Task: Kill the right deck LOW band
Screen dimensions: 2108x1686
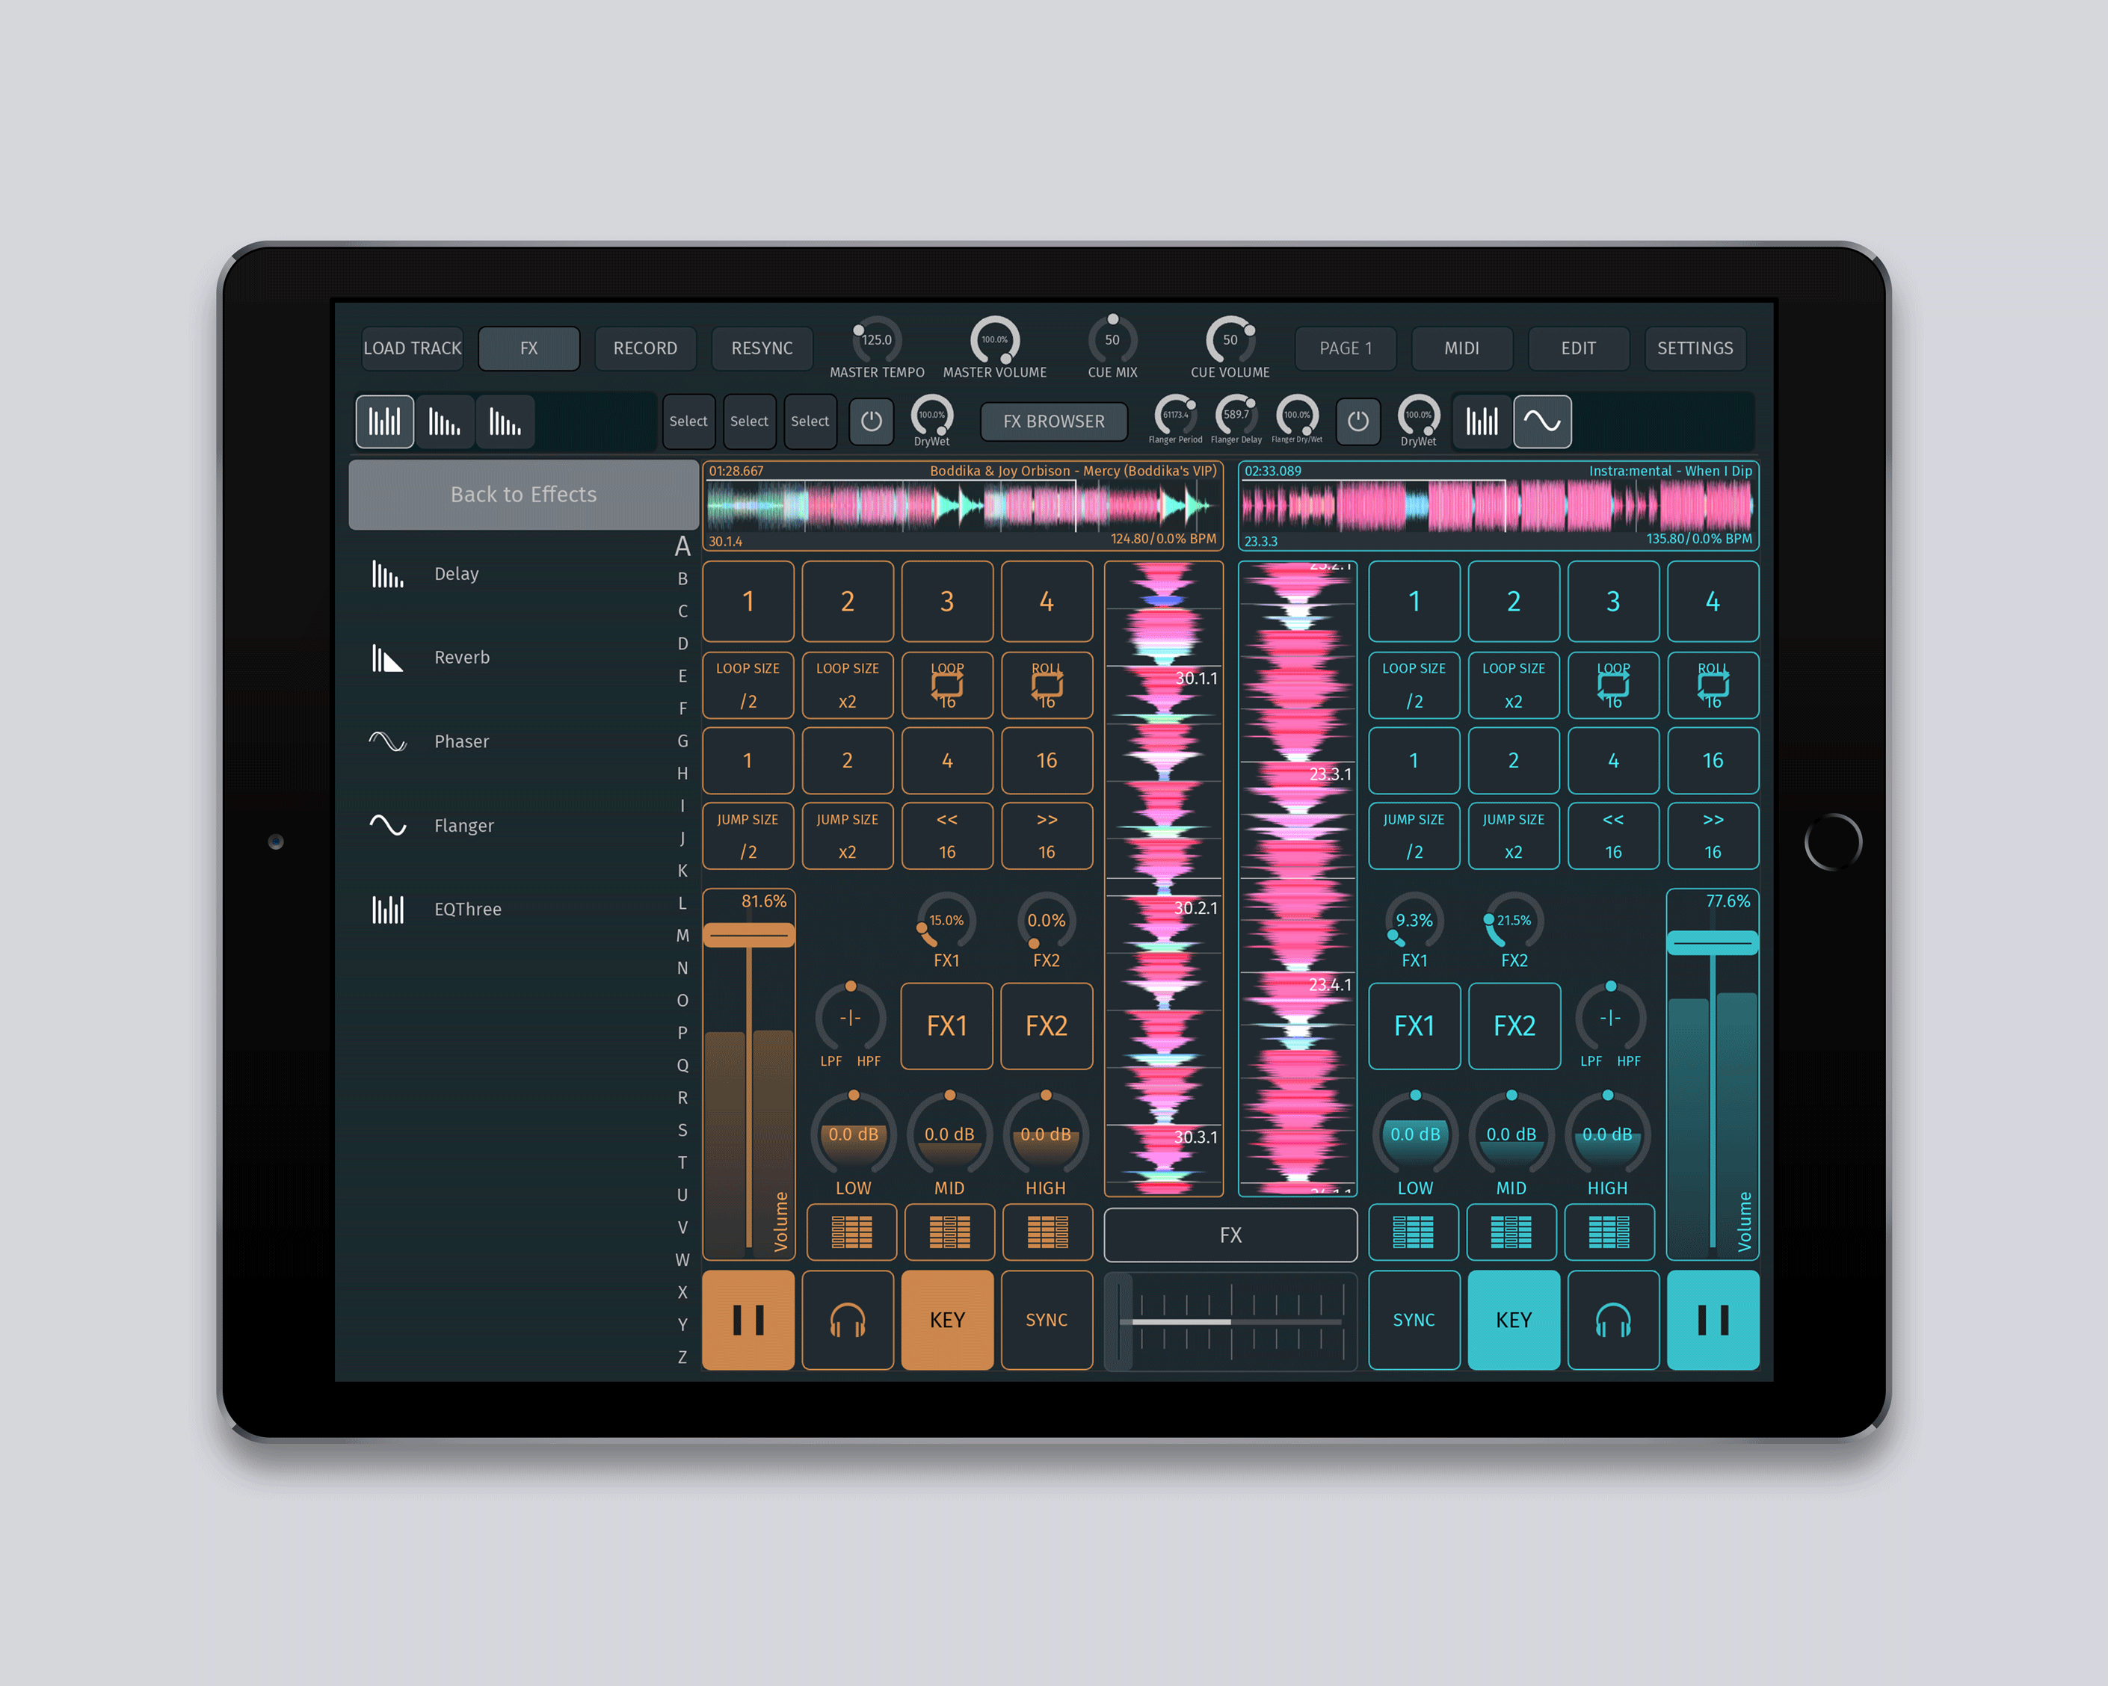Action: click(x=1413, y=1232)
